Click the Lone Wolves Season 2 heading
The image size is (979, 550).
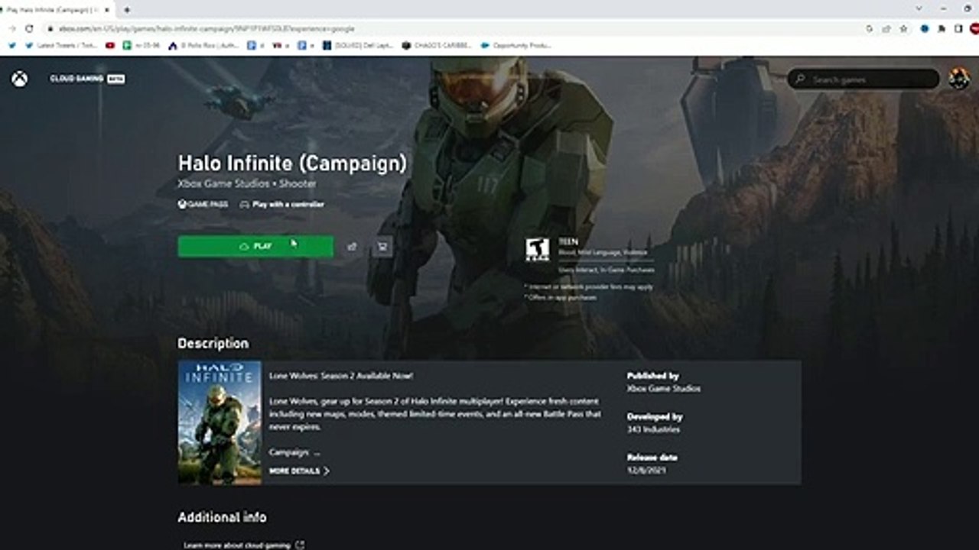pos(341,376)
